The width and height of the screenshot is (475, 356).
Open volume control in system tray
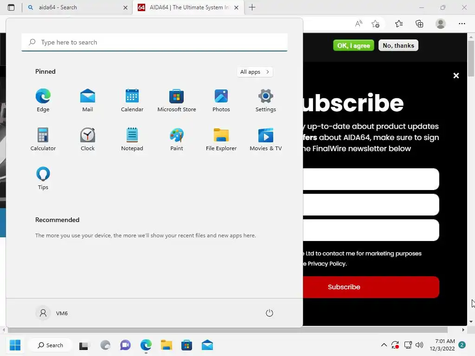419,345
